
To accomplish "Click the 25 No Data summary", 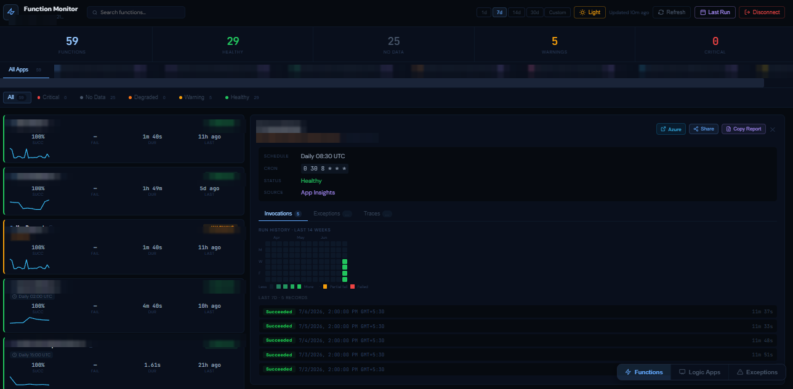I will point(393,44).
